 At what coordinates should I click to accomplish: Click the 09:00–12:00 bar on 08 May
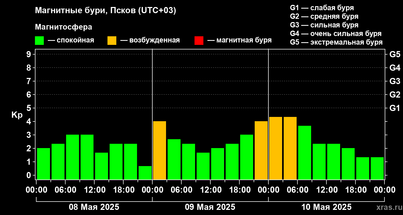(x=87, y=157)
